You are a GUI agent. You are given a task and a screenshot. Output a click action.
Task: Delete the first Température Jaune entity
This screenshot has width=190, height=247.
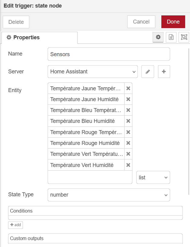[128, 88]
